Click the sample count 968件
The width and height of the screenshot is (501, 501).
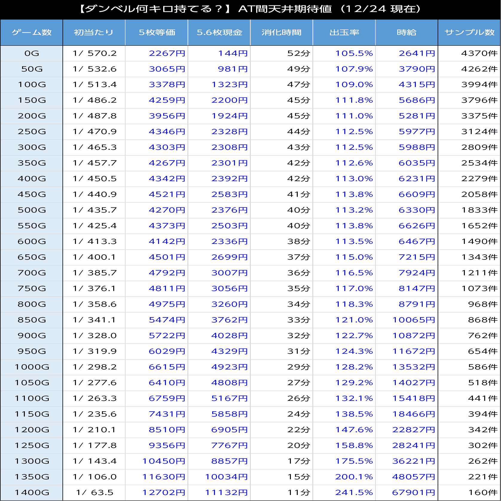point(483,304)
